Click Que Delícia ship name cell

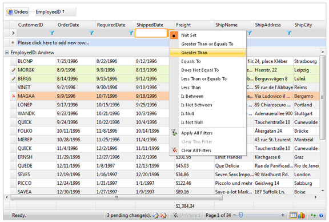(x=234, y=166)
